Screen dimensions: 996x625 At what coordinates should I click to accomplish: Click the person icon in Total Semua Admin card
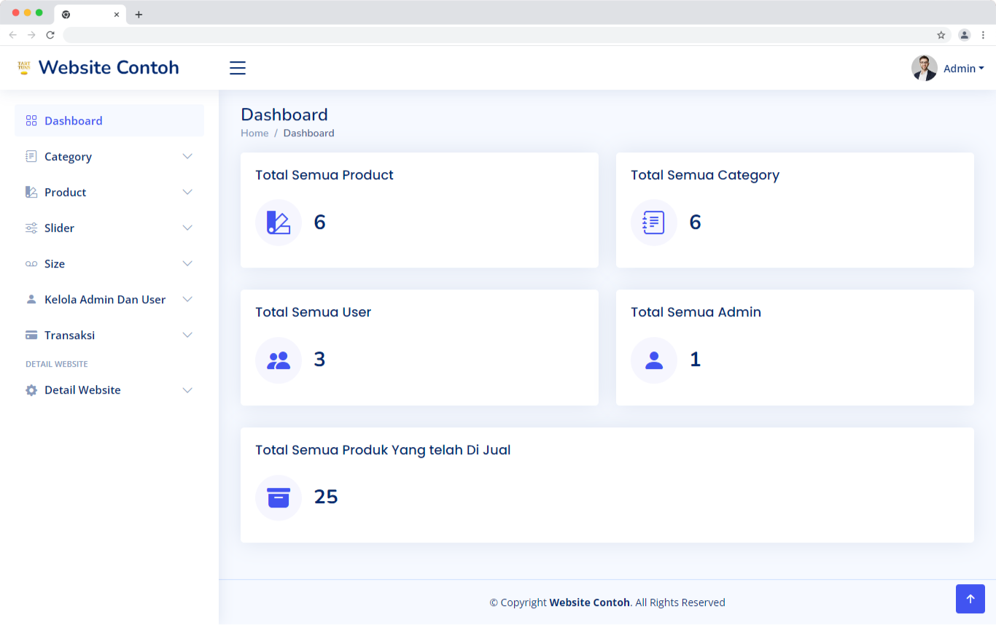coord(654,360)
